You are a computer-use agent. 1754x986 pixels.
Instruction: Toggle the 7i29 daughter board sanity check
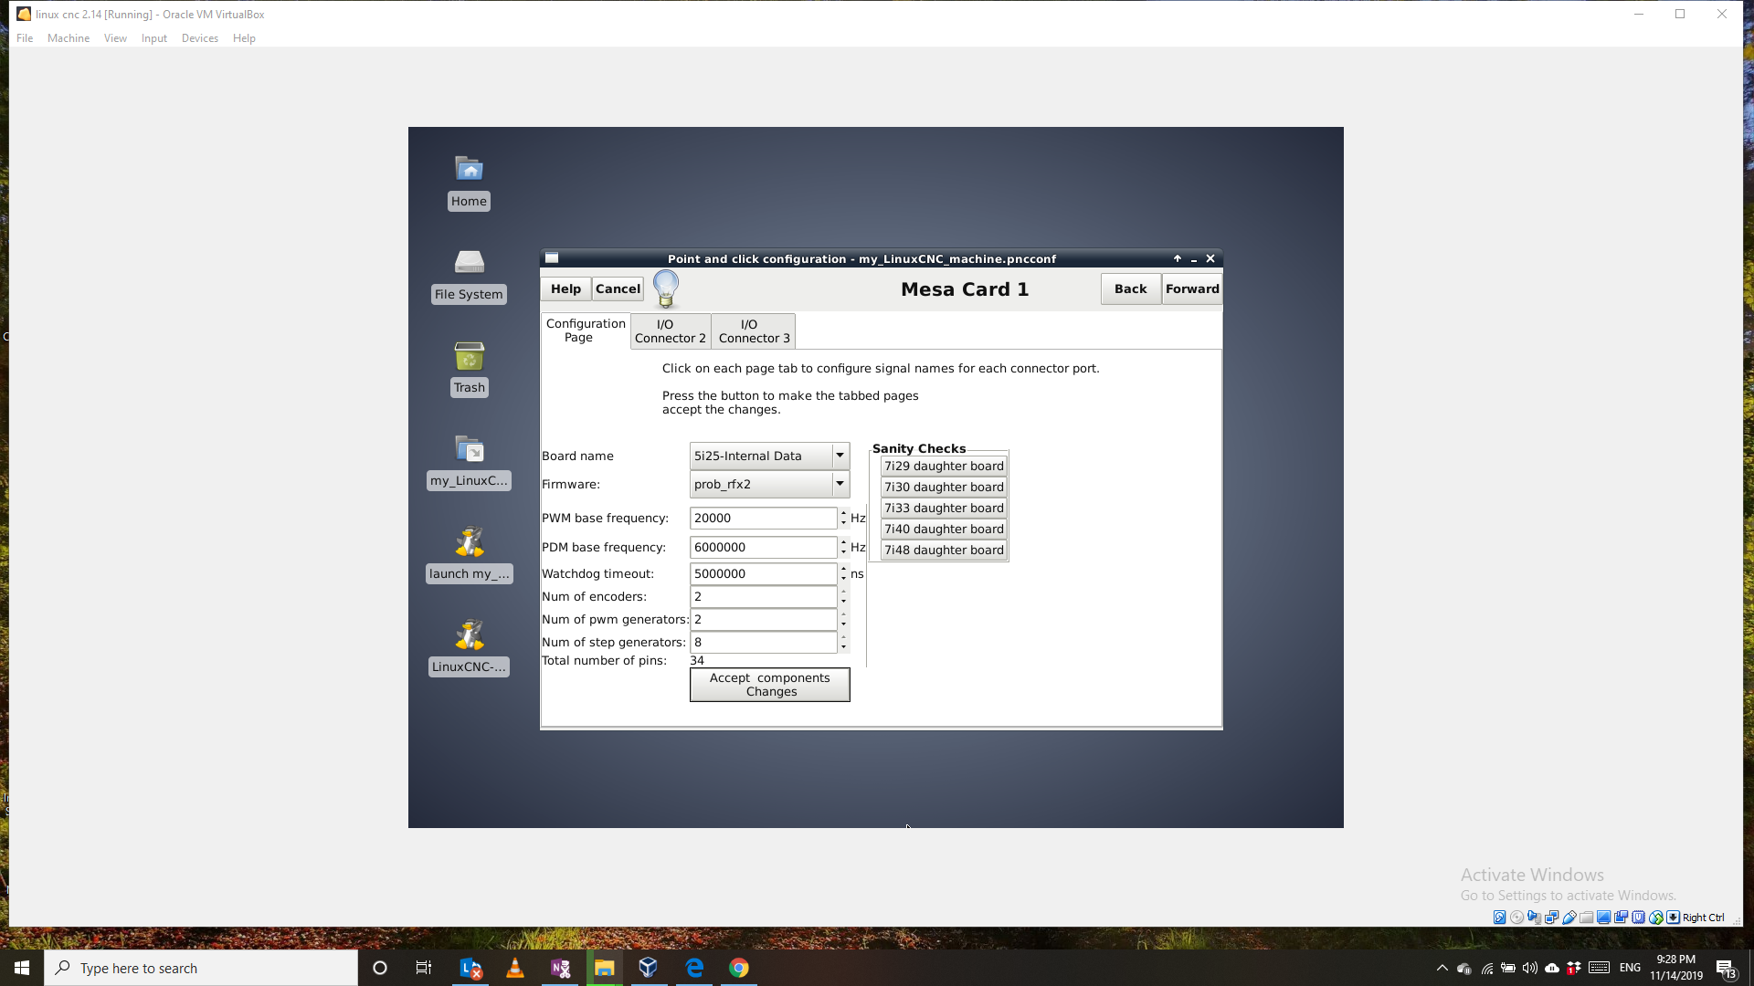tap(944, 466)
